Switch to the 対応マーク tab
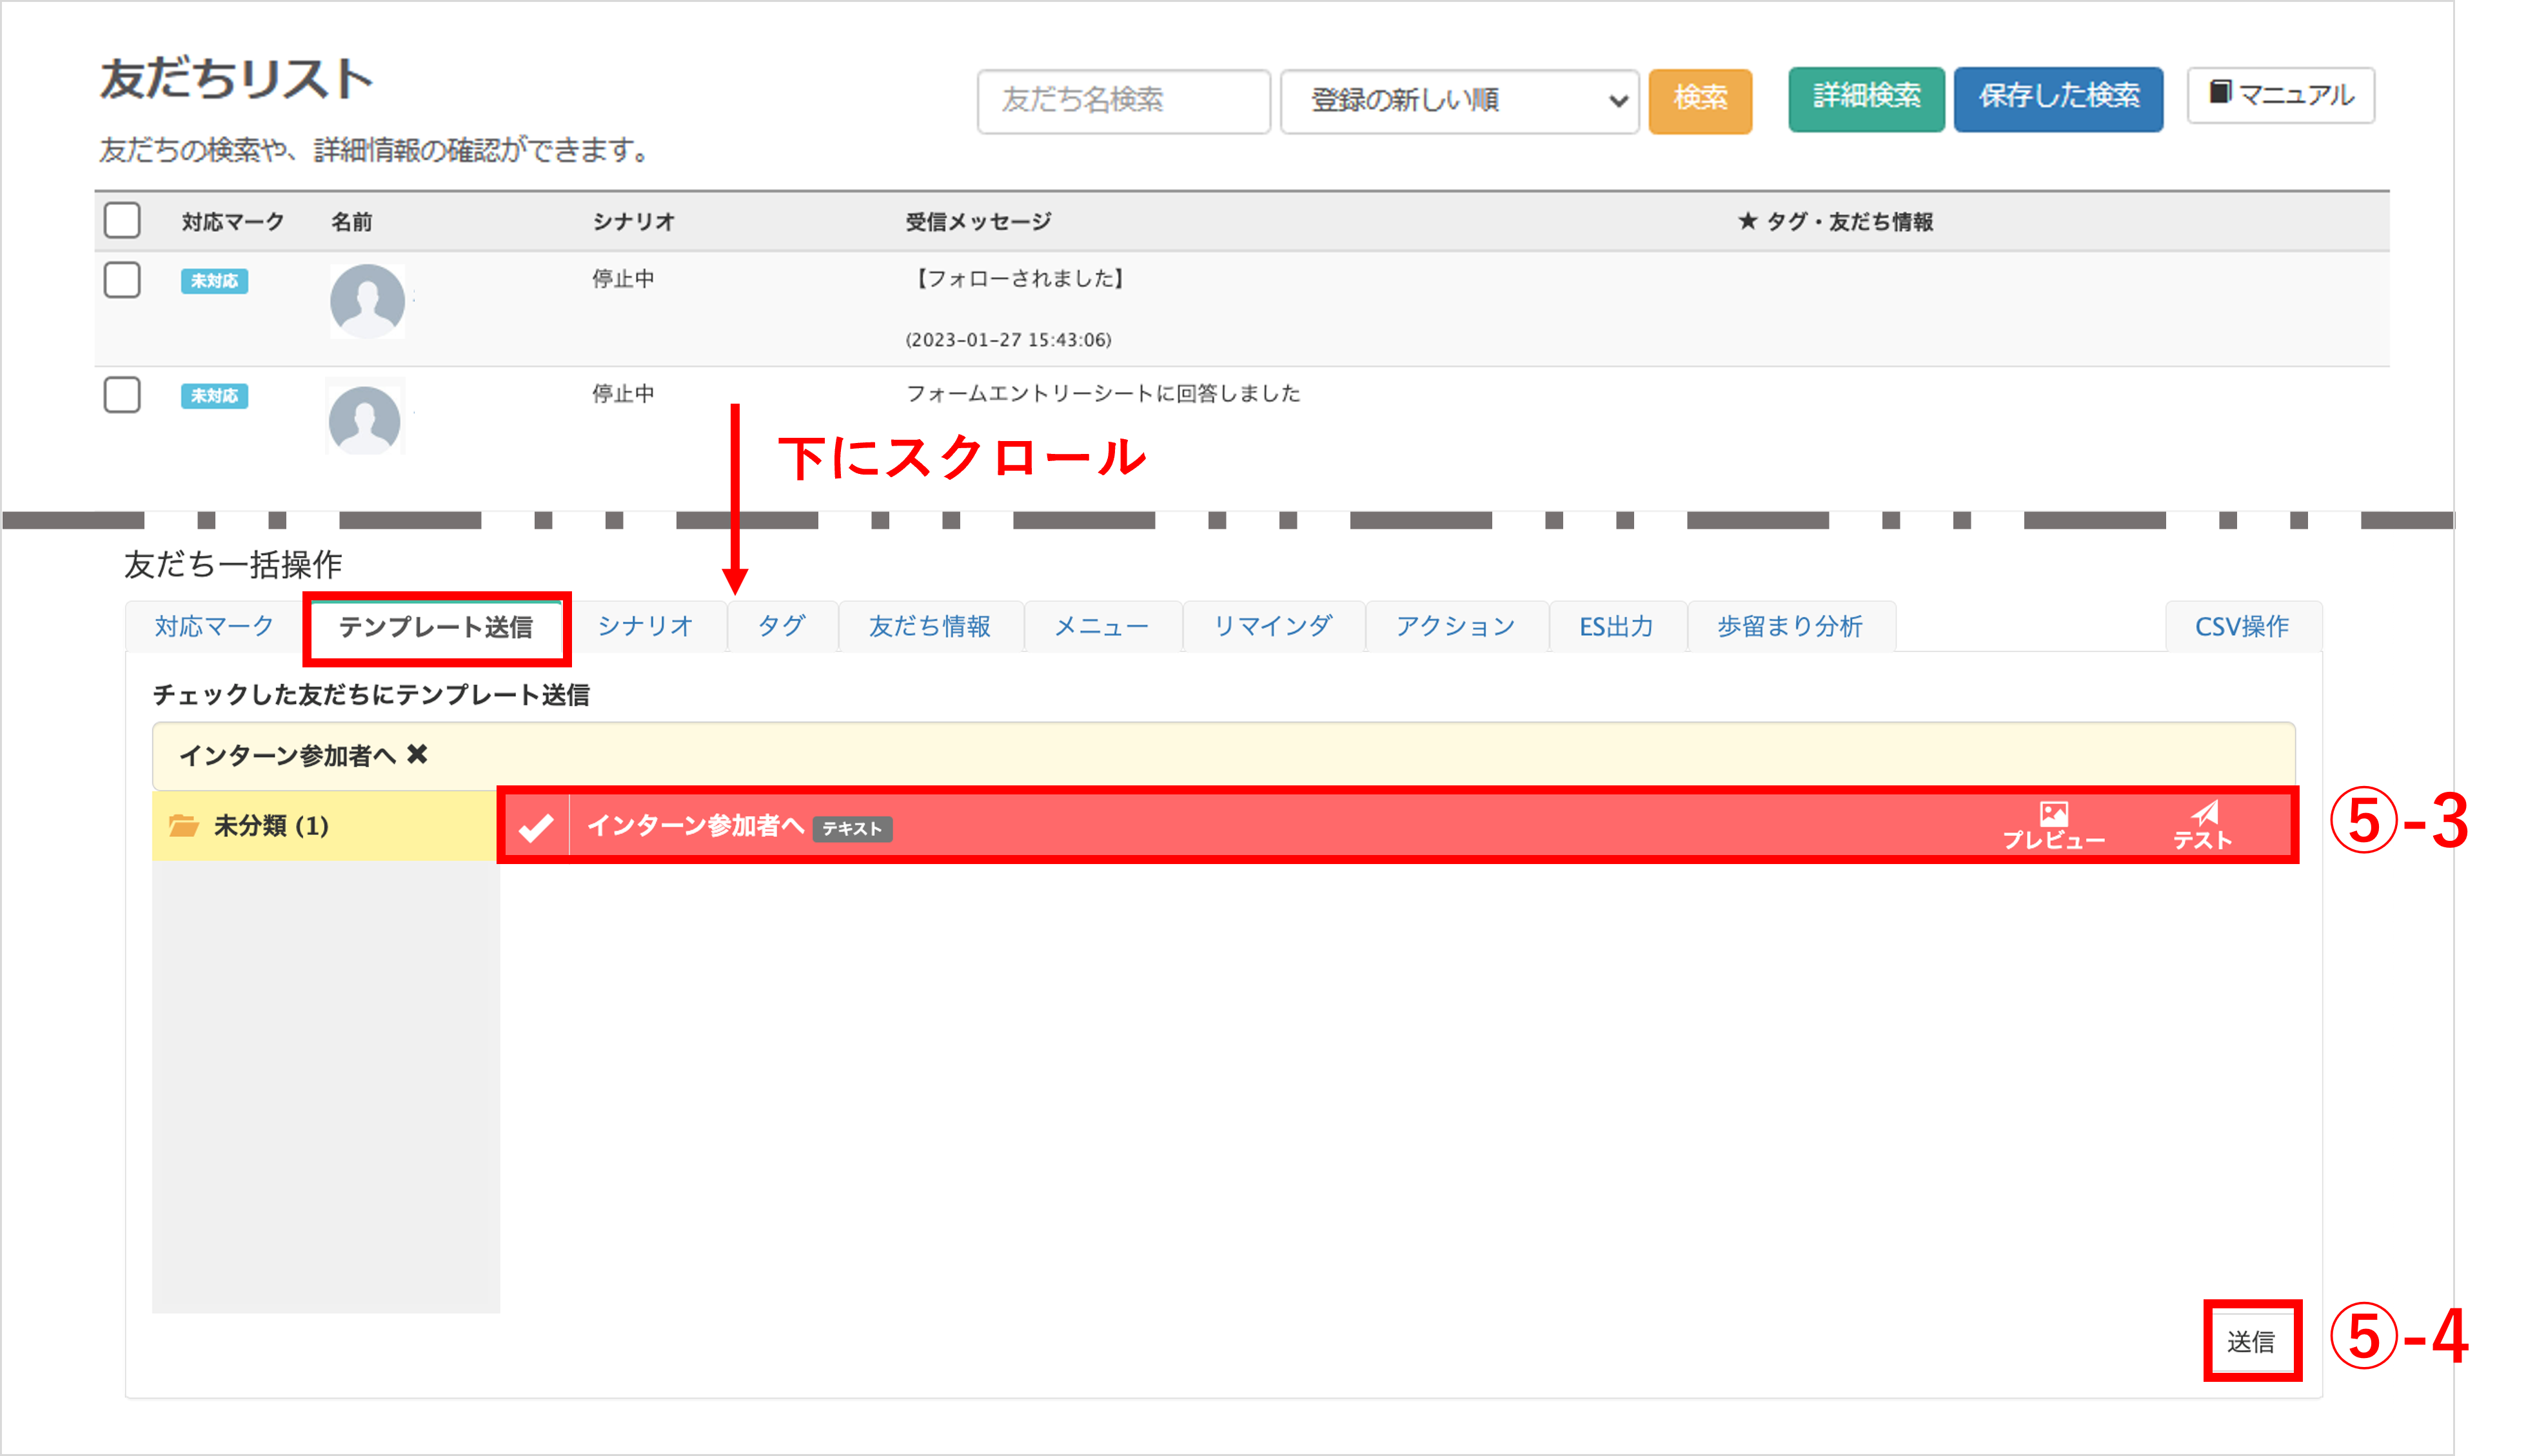Screen dimensions: 2526x1456 (214, 626)
